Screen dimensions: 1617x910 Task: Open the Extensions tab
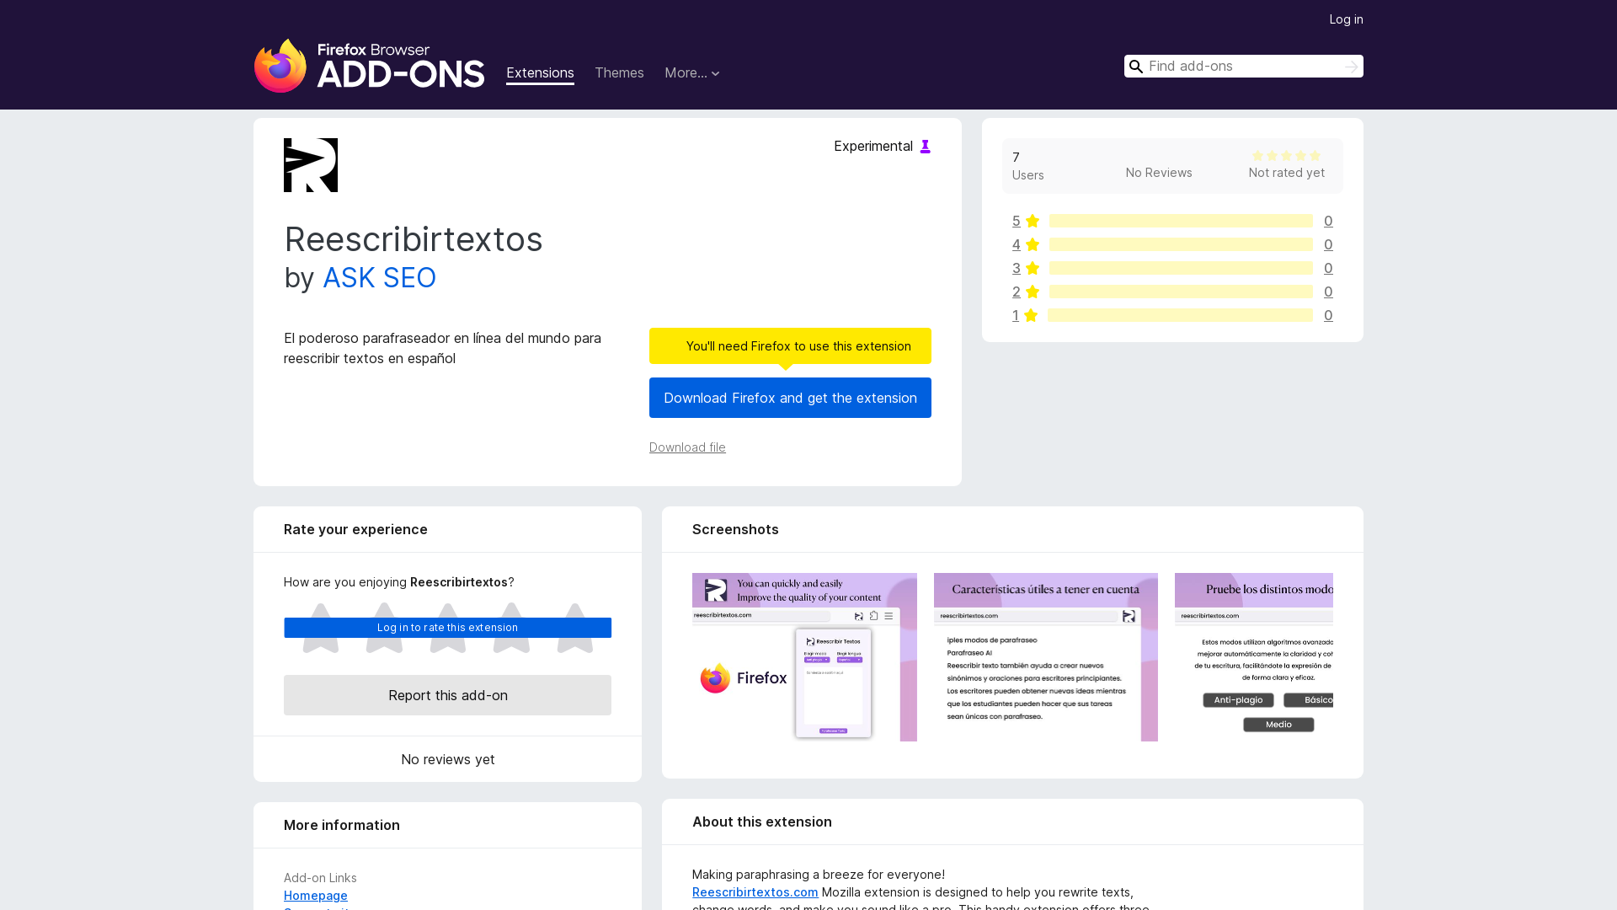click(540, 73)
